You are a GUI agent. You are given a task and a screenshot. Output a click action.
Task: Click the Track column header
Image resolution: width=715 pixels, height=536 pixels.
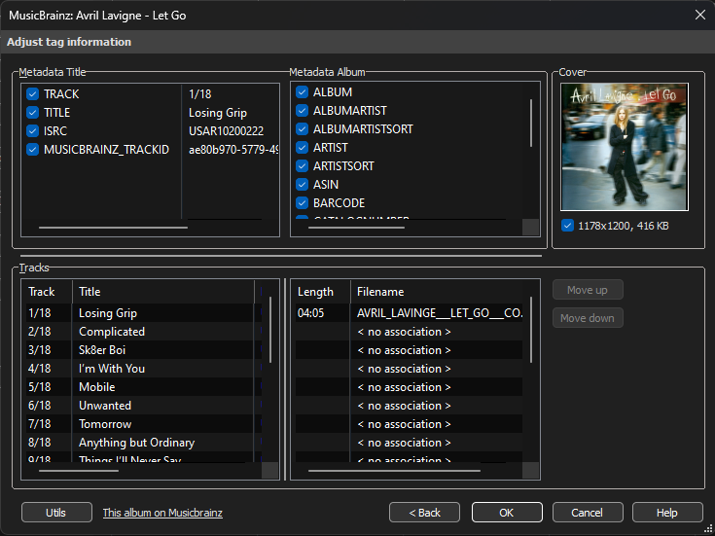coord(48,292)
